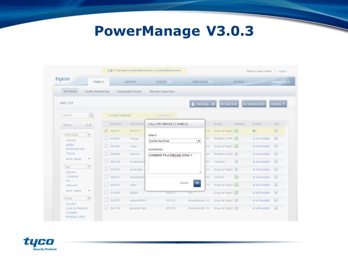The height and width of the screenshot is (261, 348).
Task: Click the unhandled events notification banner
Action: point(144,71)
